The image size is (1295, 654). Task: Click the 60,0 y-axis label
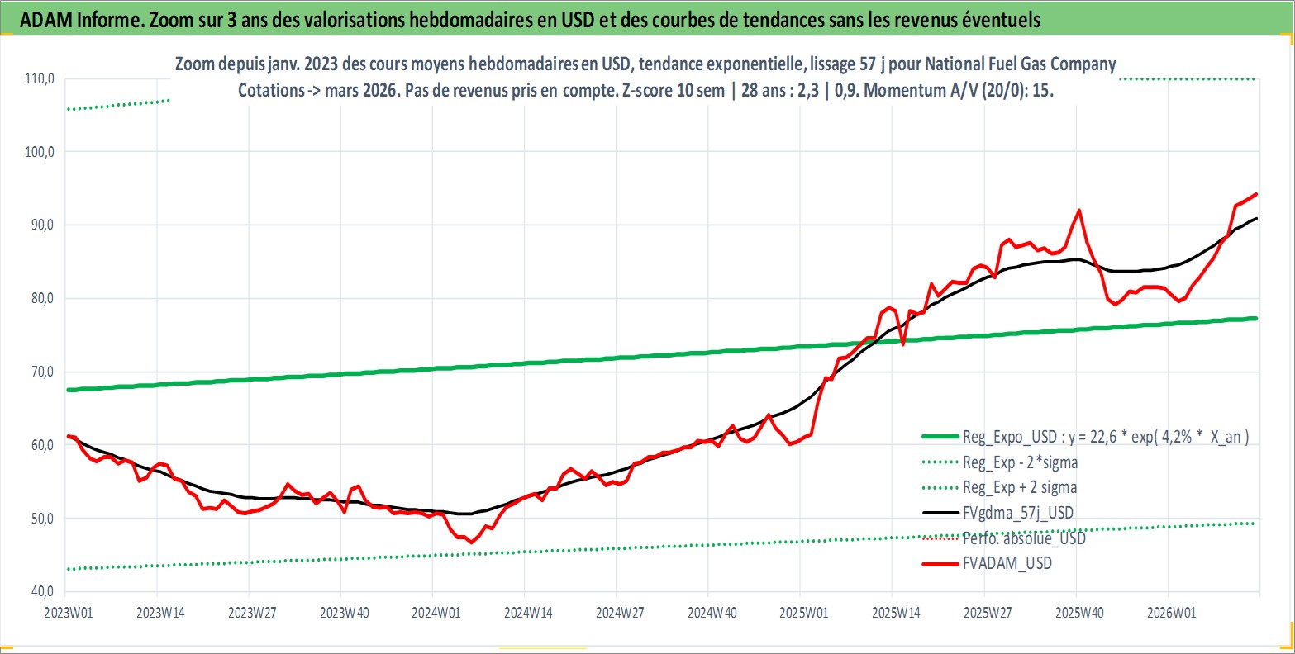(x=41, y=445)
